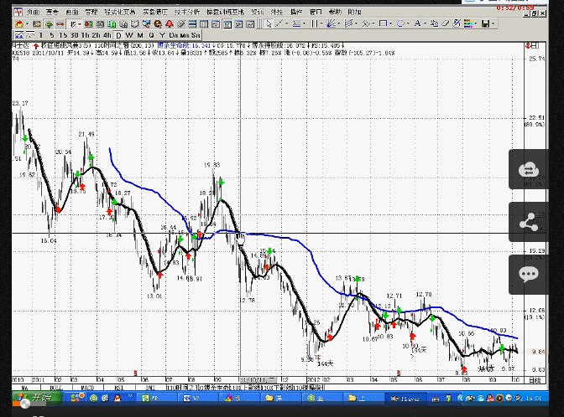Image resolution: width=564 pixels, height=417 pixels.
Task: Select the M monthly period
Action: (x=140, y=35)
